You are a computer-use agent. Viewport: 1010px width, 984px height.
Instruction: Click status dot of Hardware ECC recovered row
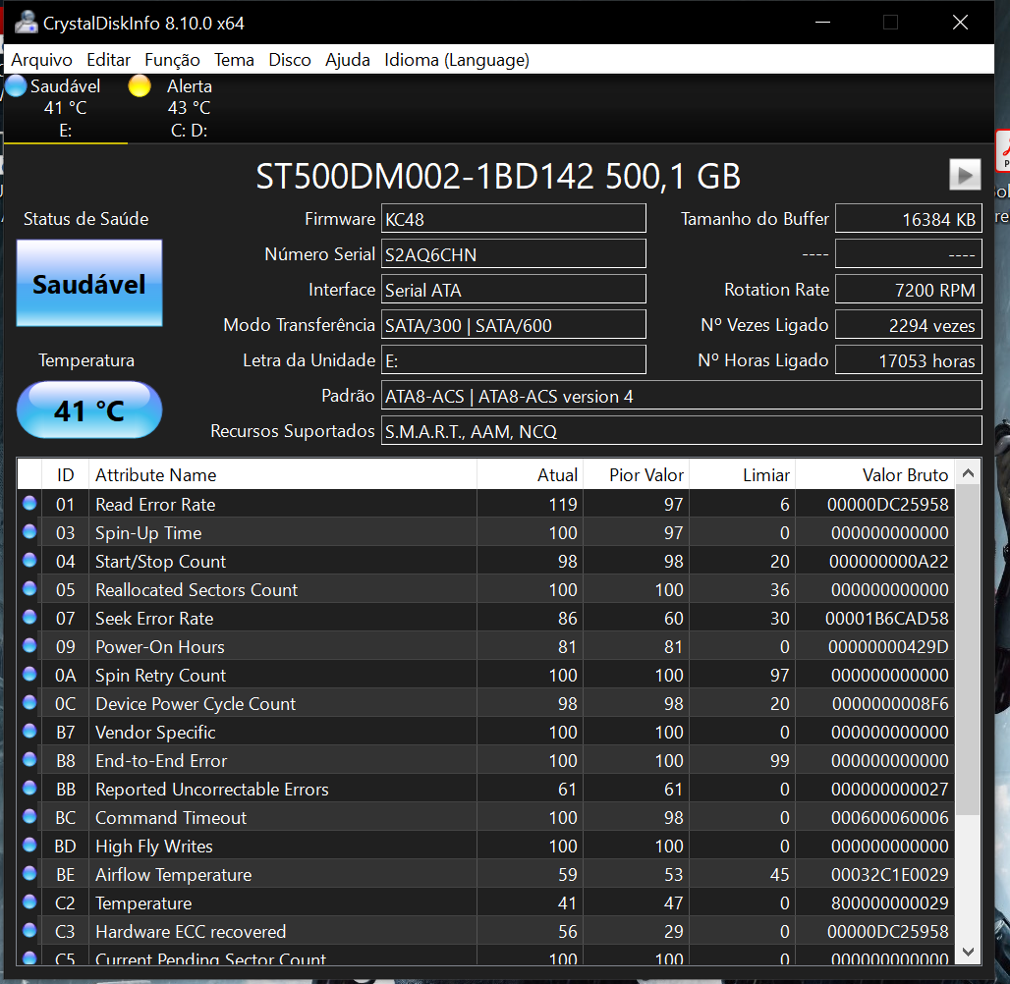tap(29, 930)
